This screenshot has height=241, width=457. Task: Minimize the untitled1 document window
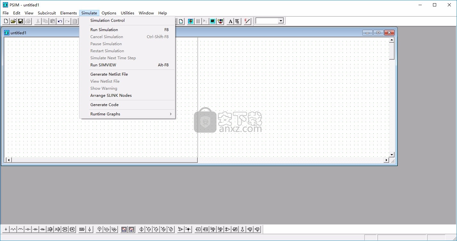(x=367, y=33)
